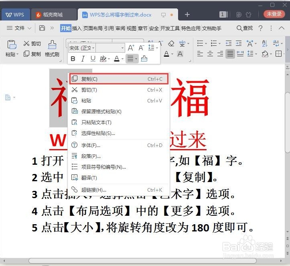
Task: Click the clear formatting eraser icon
Action: click(x=171, y=44)
